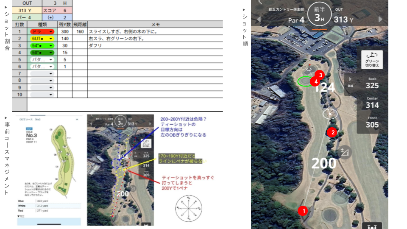Go to next hole with right arrow
407x229 pixels.
point(380,19)
